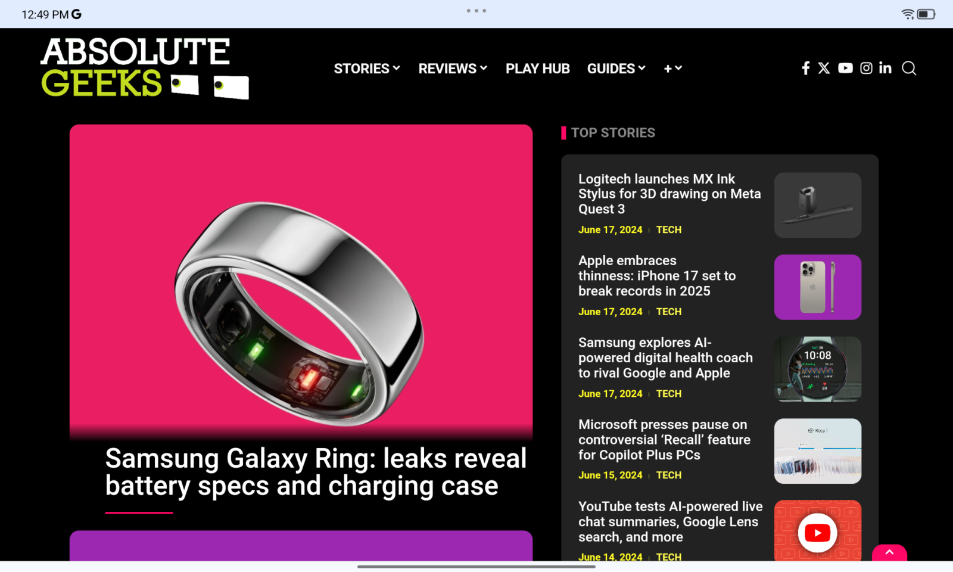Screen dimensions: 953x572
Task: Click TECH tag under the Microsoft Recall story
Action: click(669, 475)
